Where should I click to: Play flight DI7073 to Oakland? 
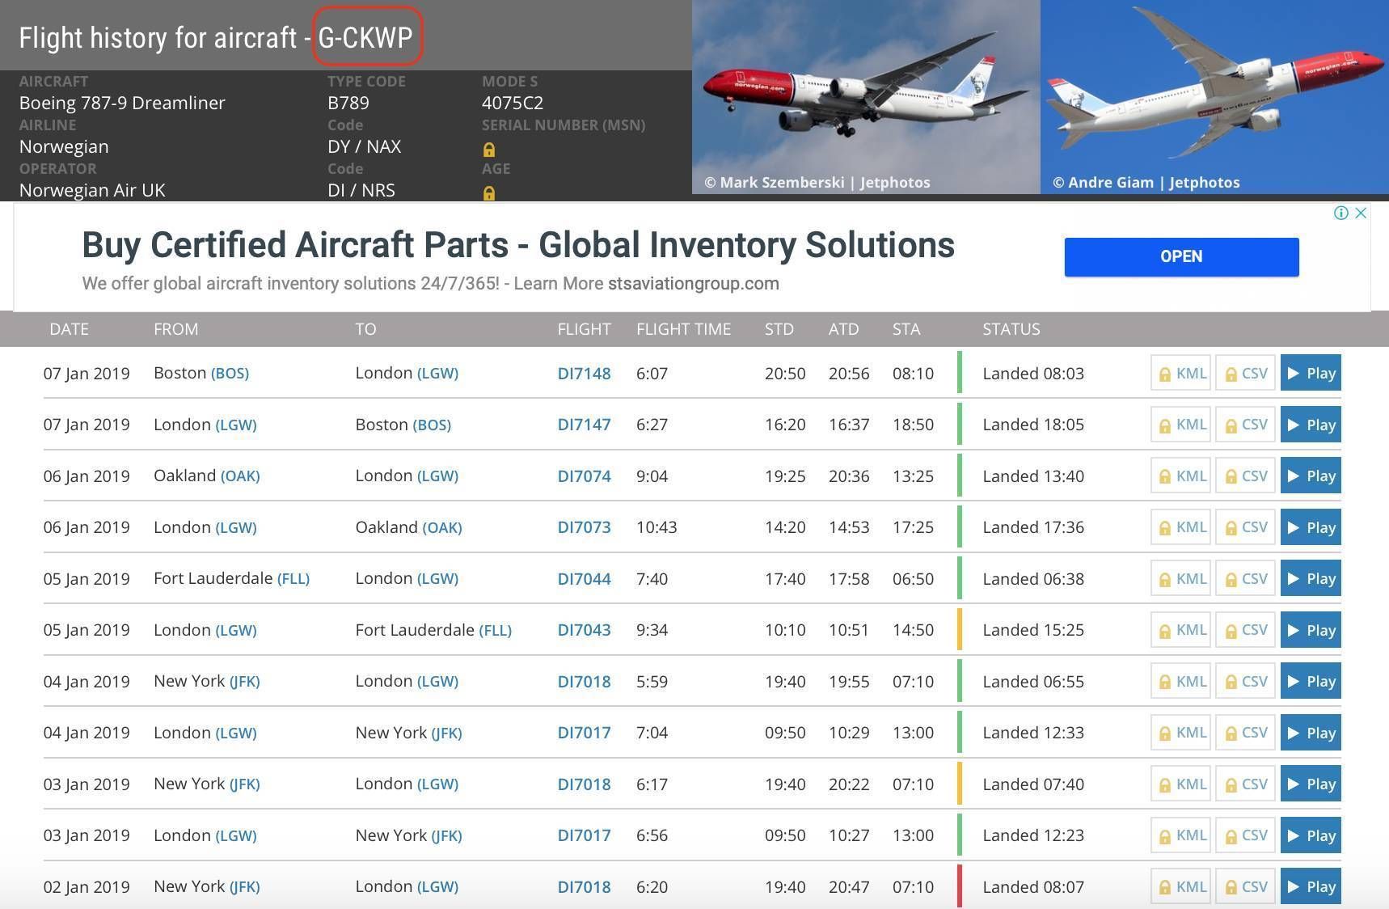click(x=1311, y=527)
